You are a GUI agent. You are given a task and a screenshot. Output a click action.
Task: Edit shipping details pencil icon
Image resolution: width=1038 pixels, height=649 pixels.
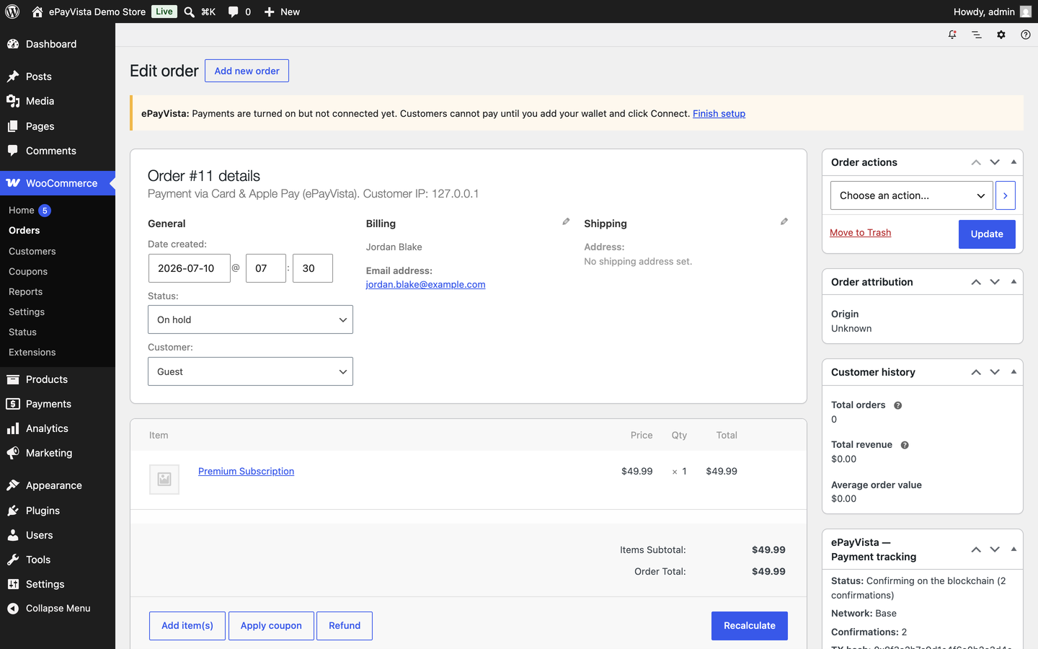[x=784, y=222]
